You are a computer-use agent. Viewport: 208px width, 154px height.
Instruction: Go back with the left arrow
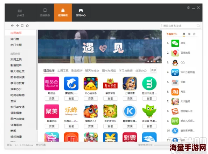tap(12, 25)
